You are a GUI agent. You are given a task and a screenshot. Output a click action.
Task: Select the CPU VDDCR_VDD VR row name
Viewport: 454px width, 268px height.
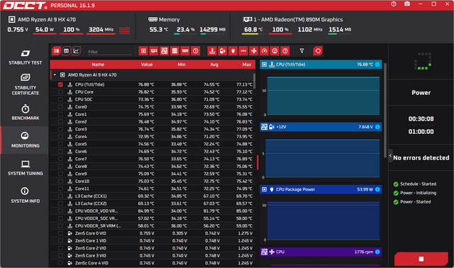tap(96, 211)
